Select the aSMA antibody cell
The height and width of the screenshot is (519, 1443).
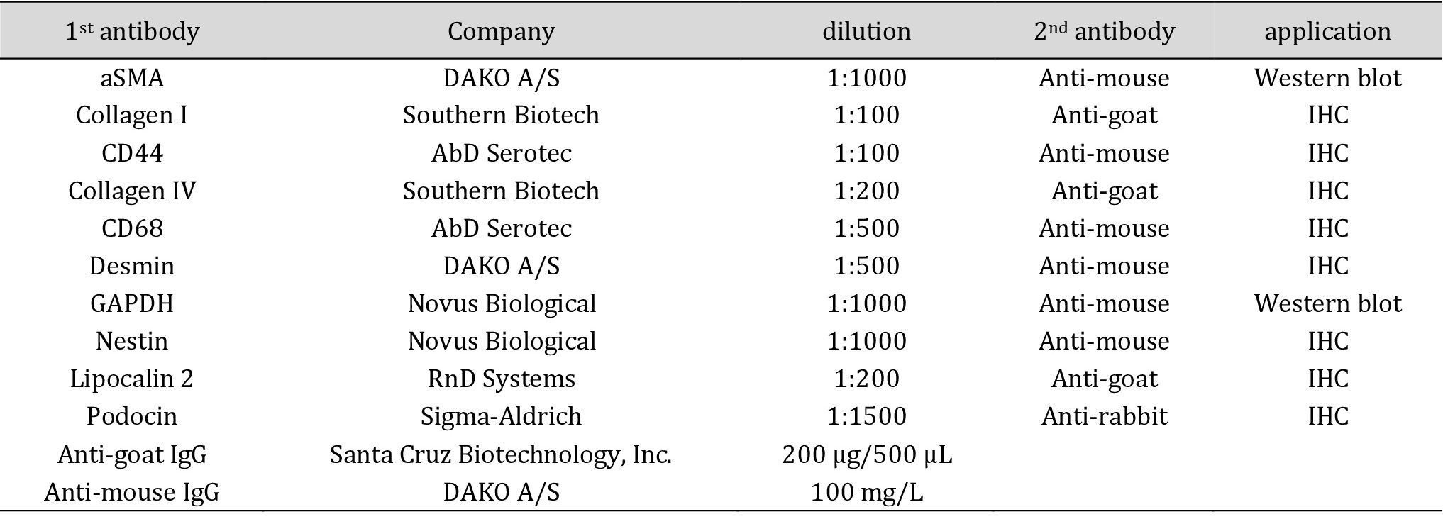click(x=132, y=78)
